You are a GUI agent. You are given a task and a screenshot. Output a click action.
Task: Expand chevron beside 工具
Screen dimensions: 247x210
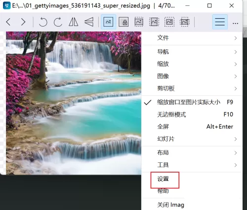click(x=236, y=165)
